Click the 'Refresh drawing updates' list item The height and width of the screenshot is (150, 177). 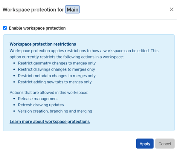coord(41,105)
